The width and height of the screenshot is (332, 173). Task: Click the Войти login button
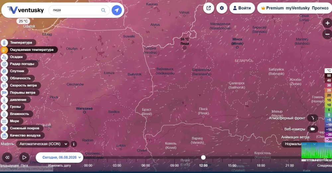pyautogui.click(x=242, y=8)
